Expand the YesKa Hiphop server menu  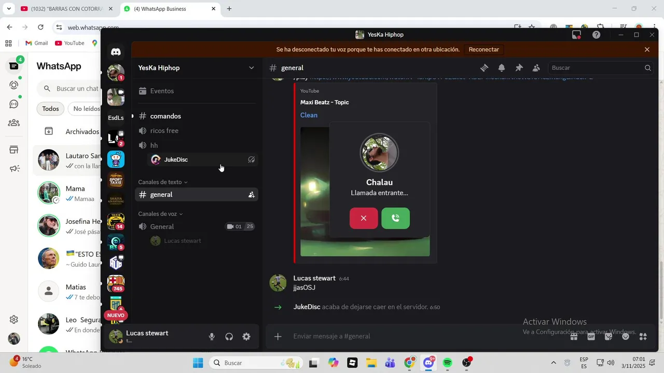click(197, 68)
